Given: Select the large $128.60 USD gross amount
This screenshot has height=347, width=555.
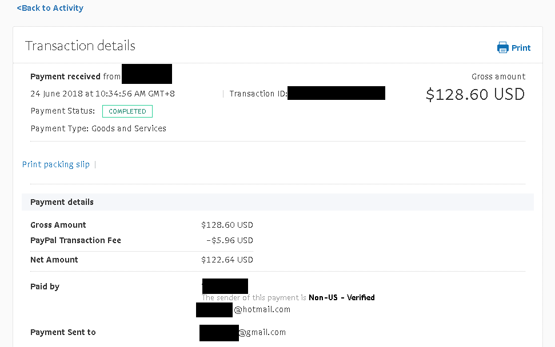Looking at the screenshot, I should tap(475, 94).
